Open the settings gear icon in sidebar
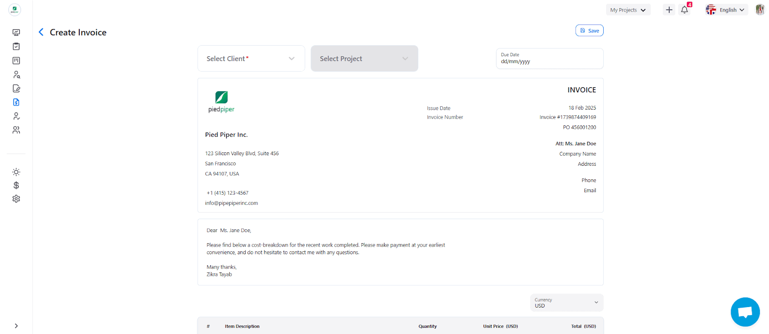 pyautogui.click(x=16, y=199)
